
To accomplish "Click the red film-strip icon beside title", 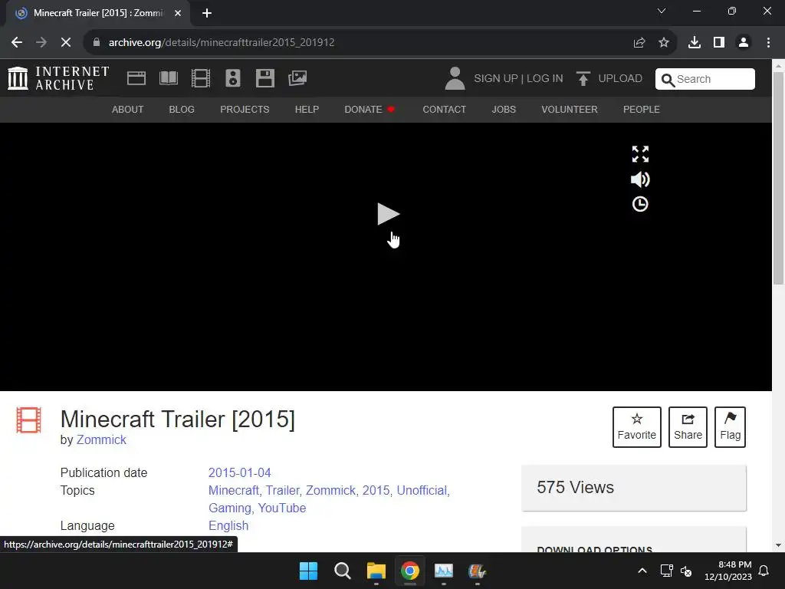I will click(x=28, y=420).
